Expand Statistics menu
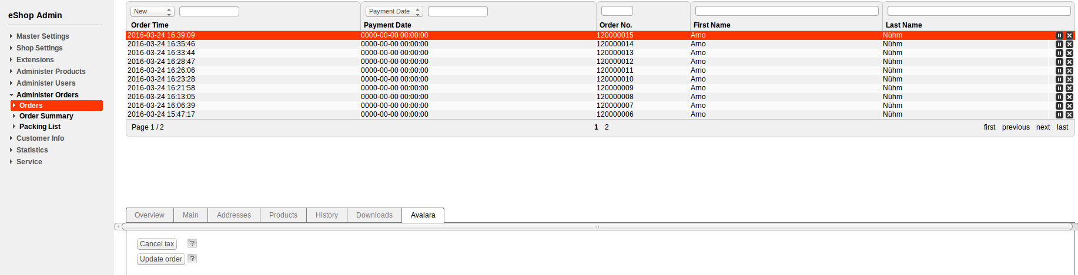Image resolution: width=1078 pixels, height=275 pixels. (x=32, y=150)
